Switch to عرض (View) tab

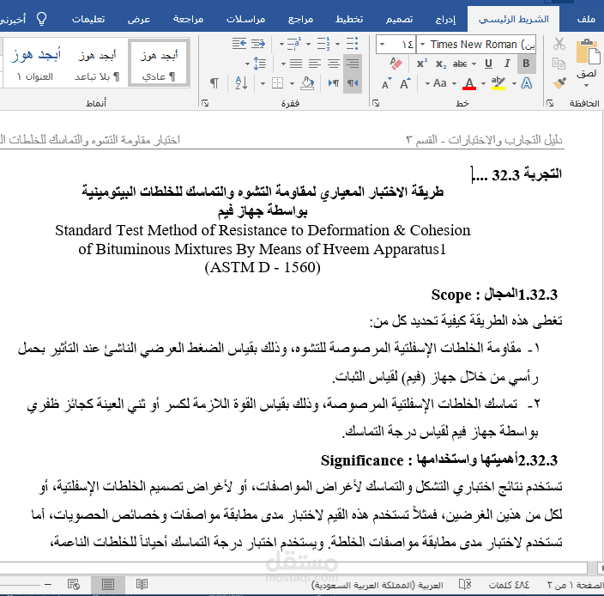click(x=139, y=19)
